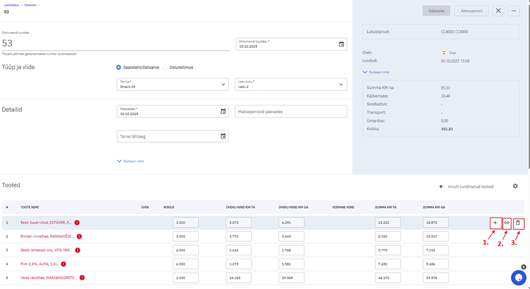Open the blue chat support bubble
The width and height of the screenshot is (530, 289).
[518, 277]
